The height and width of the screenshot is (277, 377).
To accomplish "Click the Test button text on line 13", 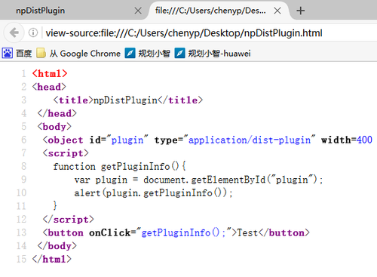I will (x=247, y=232).
